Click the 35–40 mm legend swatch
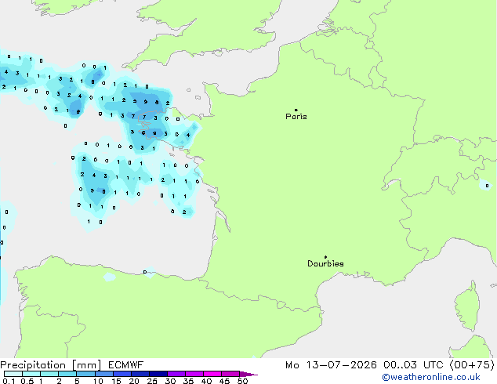 point(194,374)
